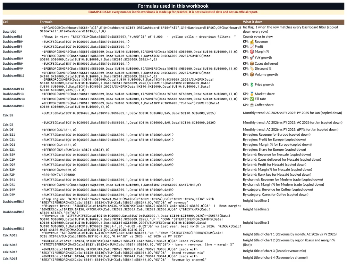This screenshot has width=347, height=264.
Task: Click the 'Calc!E21' cell label
Action: [9, 150]
